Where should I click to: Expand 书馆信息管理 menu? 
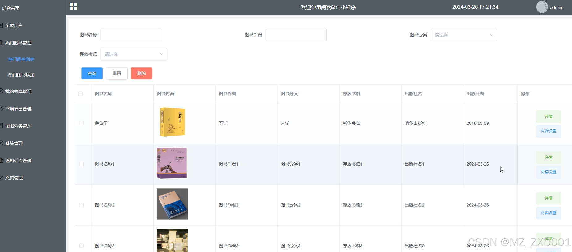point(18,109)
